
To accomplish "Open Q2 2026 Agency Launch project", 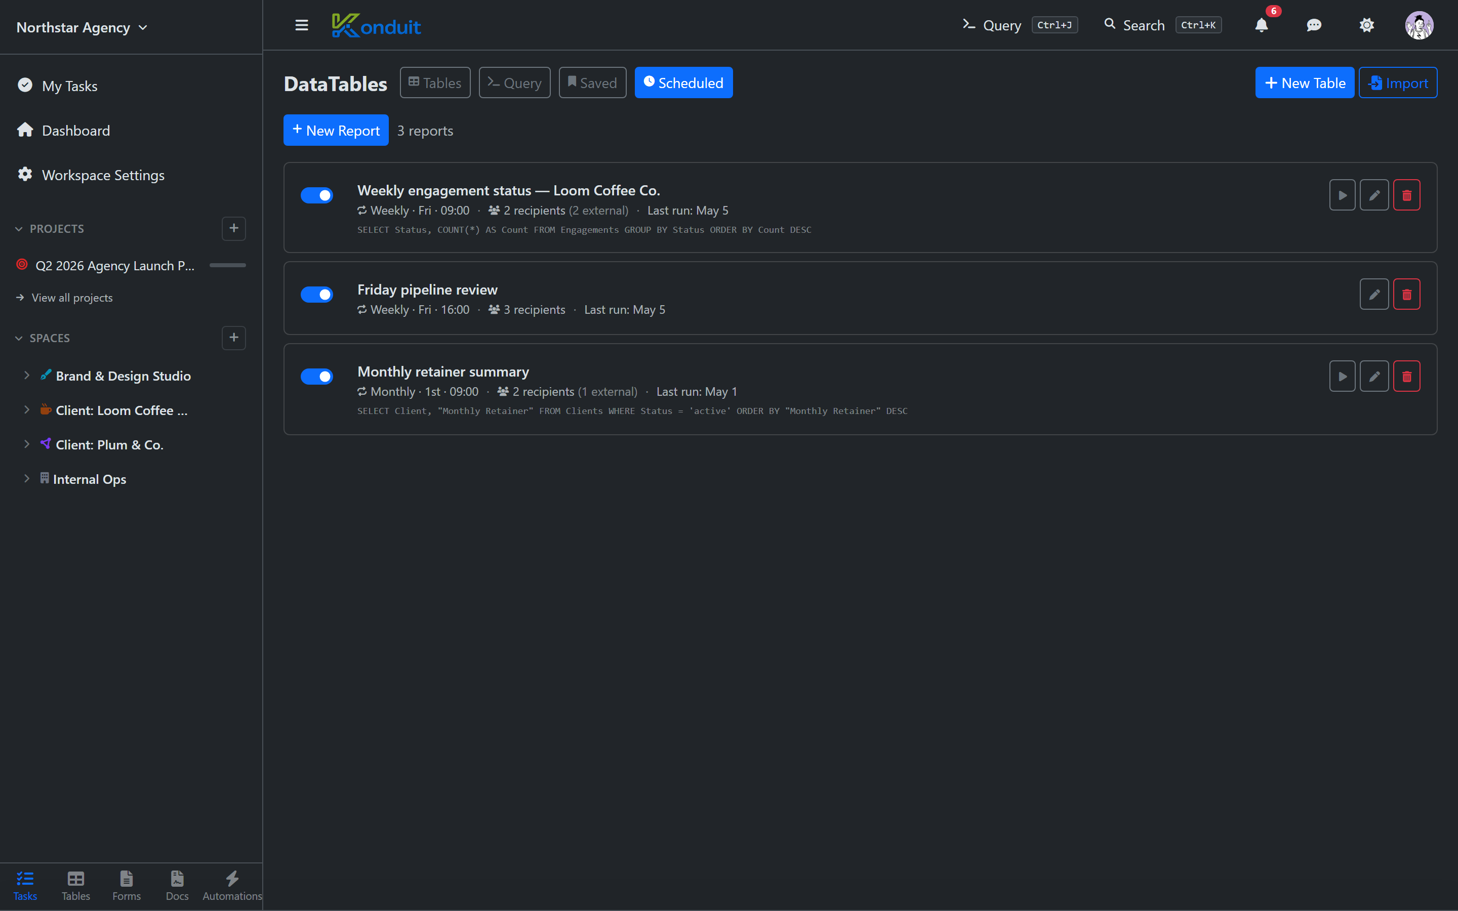I will 114,265.
